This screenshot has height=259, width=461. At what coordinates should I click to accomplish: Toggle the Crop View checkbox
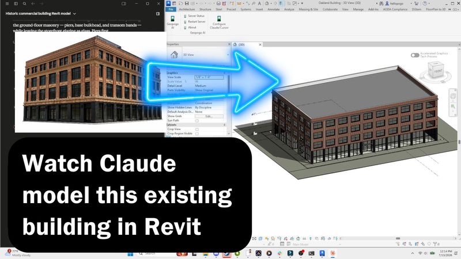tap(197, 129)
